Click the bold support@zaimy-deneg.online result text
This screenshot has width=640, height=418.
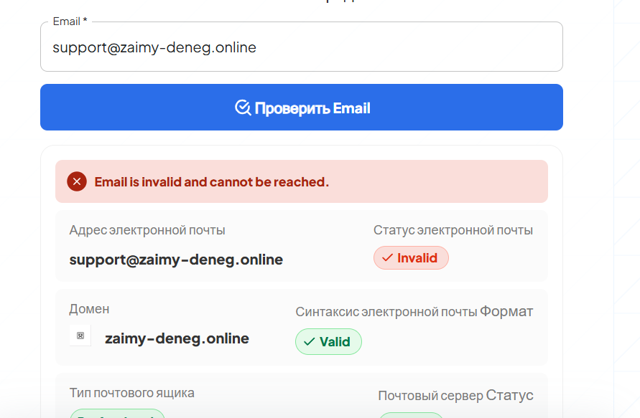click(176, 260)
